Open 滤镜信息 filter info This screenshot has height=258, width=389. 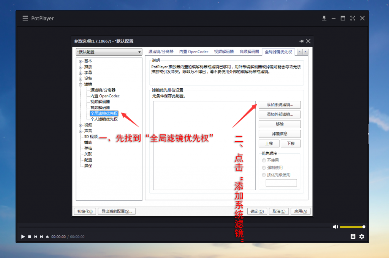click(x=280, y=134)
